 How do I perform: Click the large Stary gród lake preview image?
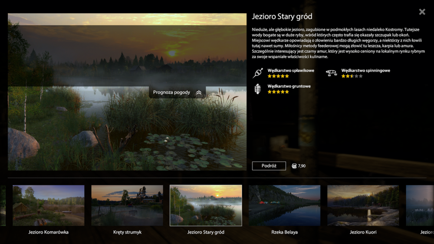click(x=127, y=92)
